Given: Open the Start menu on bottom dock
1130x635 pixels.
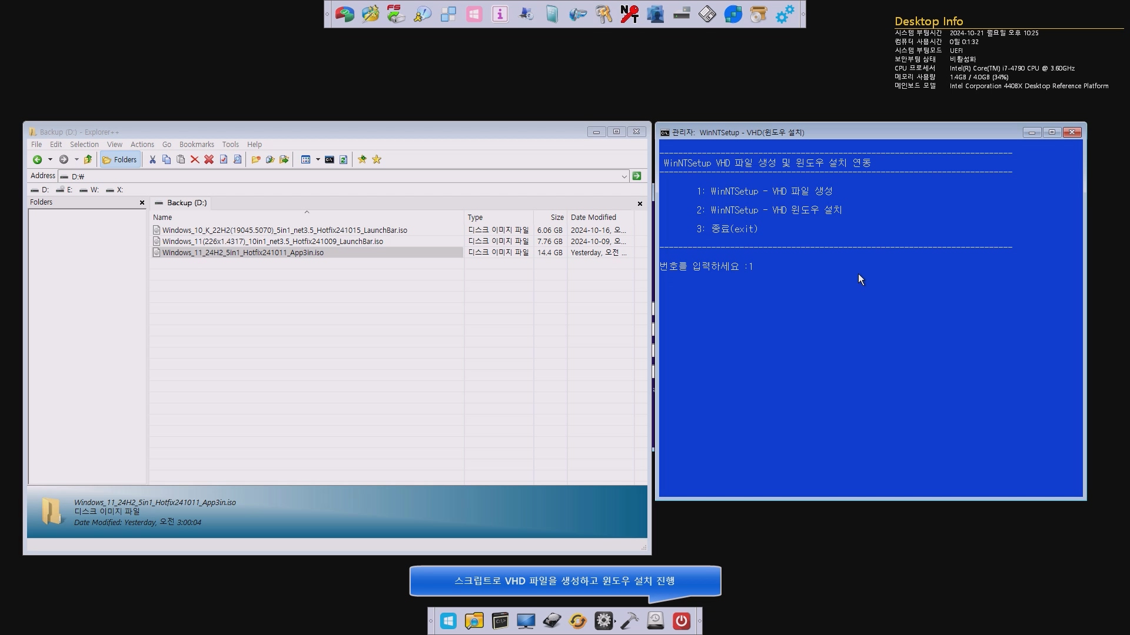Looking at the screenshot, I should click(x=448, y=621).
